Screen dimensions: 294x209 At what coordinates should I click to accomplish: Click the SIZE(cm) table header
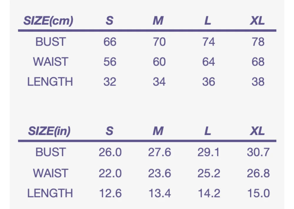coord(49,21)
